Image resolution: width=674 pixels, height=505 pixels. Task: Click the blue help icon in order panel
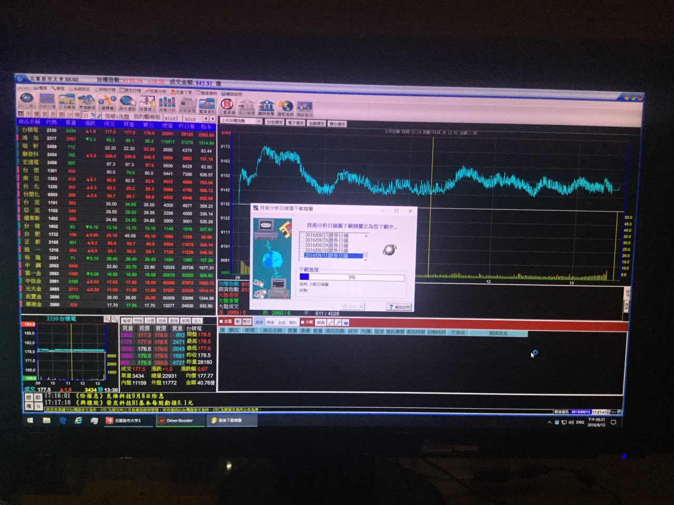[x=345, y=322]
